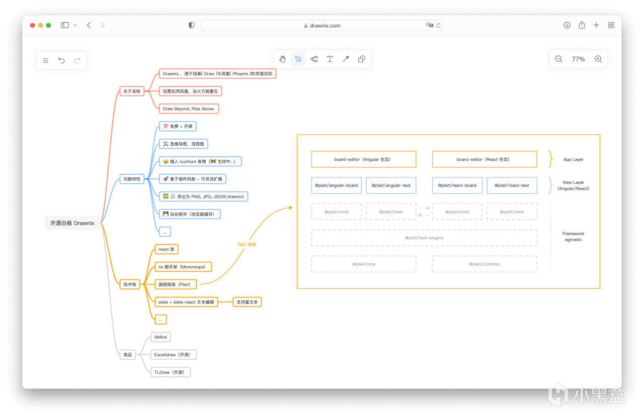Select the 思维导图、流程图 node
The image size is (644, 418).
point(183,144)
